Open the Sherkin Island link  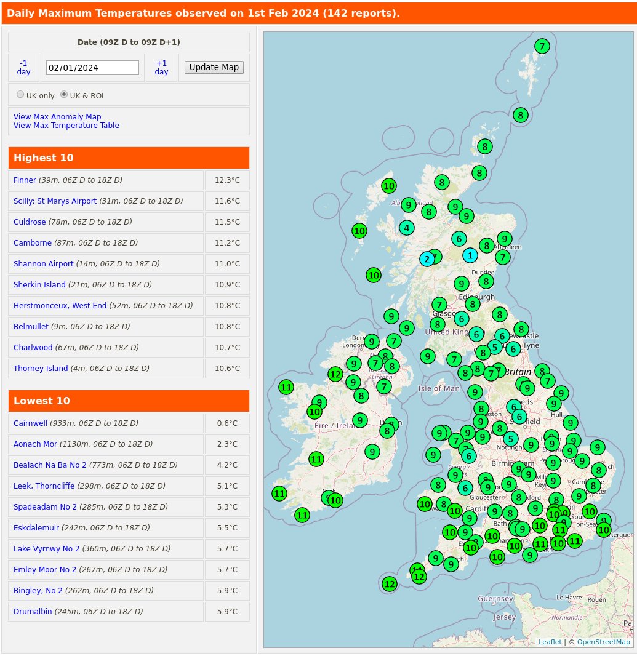tap(39, 284)
